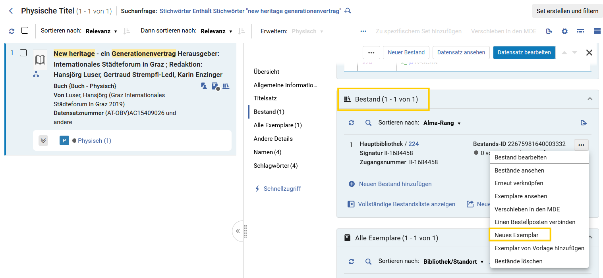The width and height of the screenshot is (603, 278).
Task: Export the Bestand list
Action: [x=584, y=123]
